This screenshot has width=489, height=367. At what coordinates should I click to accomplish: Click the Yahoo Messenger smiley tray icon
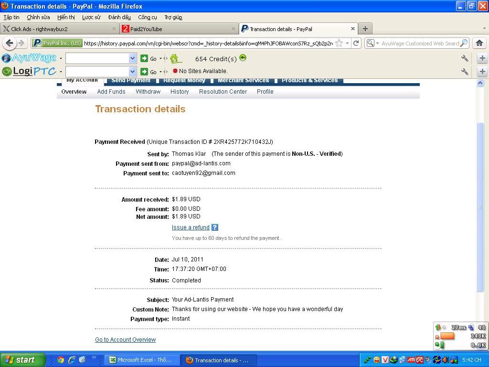coord(377,360)
